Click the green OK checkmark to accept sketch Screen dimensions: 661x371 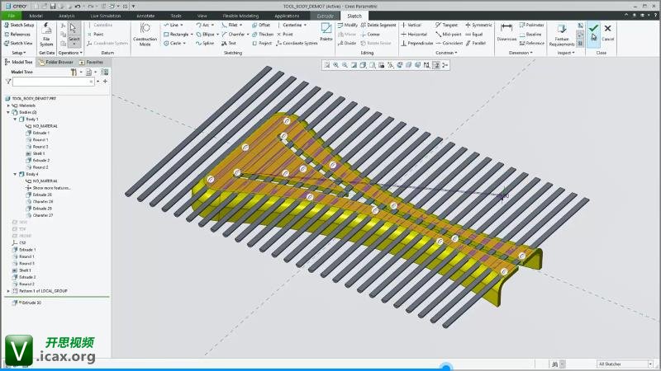coord(593,29)
